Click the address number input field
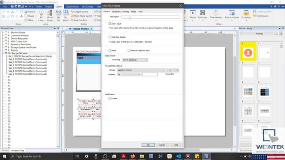The height and width of the screenshot is (160, 285). point(149,74)
